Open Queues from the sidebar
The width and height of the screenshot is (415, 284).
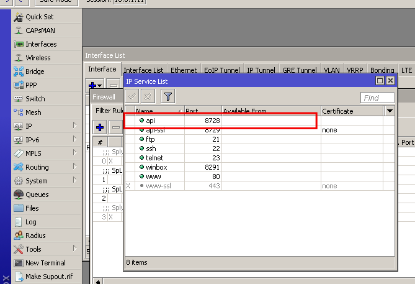[x=47, y=195]
